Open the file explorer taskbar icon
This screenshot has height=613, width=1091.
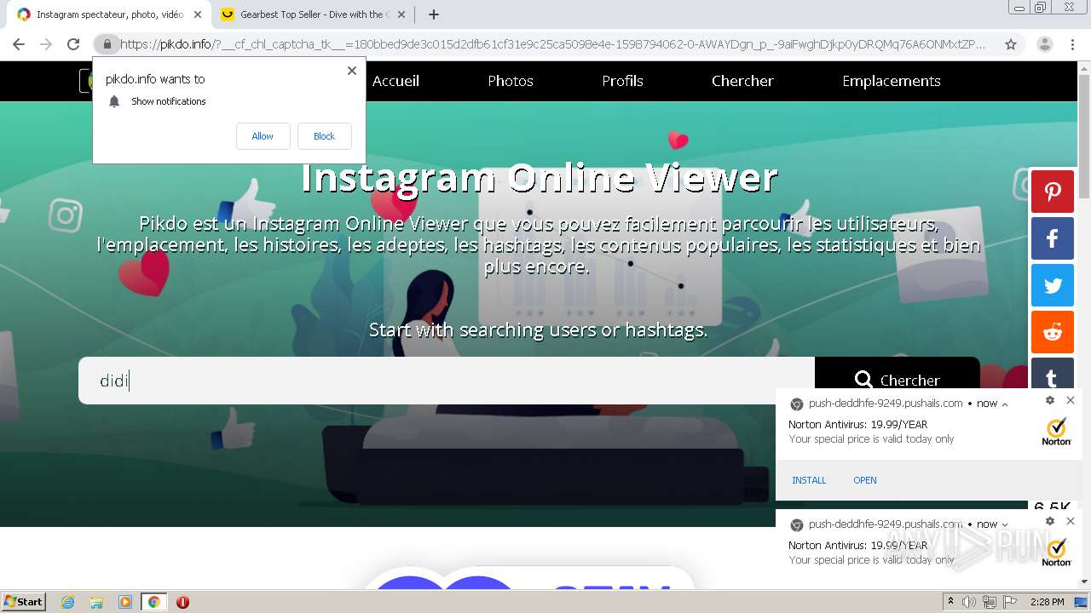pyautogui.click(x=96, y=602)
